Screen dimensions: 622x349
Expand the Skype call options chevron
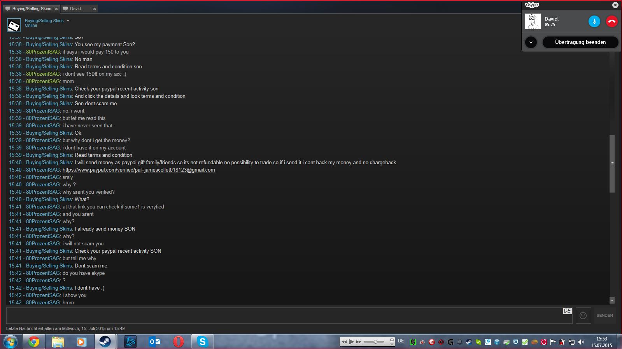531,42
